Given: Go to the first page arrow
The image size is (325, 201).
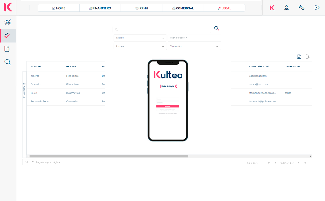Looking at the screenshot, I should pos(269,163).
